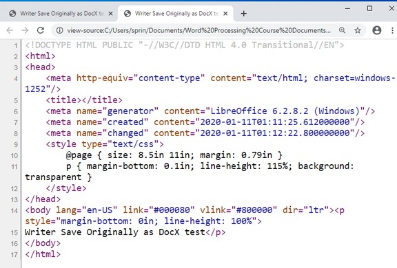Open the user profile avatar
The width and height of the screenshot is (397, 268).
pyautogui.click(x=377, y=30)
